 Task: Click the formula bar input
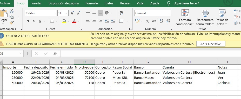(151, 54)
